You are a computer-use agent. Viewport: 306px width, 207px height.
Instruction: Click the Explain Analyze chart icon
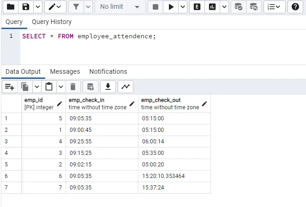[212, 7]
